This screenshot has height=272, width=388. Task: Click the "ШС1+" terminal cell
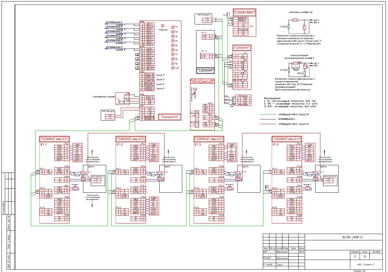tap(150, 24)
